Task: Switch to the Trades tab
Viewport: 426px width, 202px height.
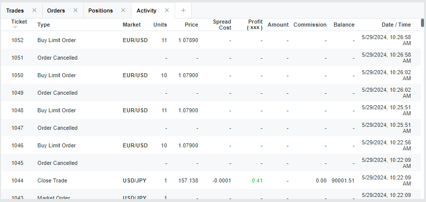Action: click(15, 11)
